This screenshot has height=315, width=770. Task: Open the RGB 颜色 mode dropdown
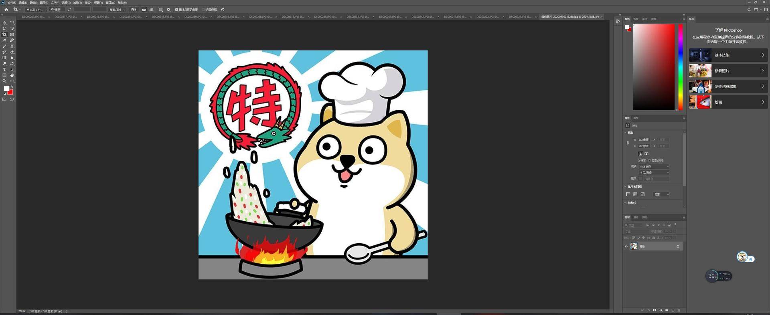(x=654, y=167)
